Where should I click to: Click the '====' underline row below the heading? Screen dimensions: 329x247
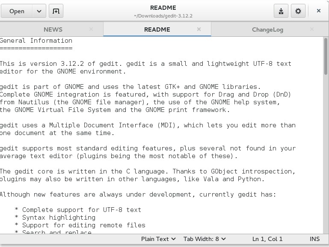[36, 48]
